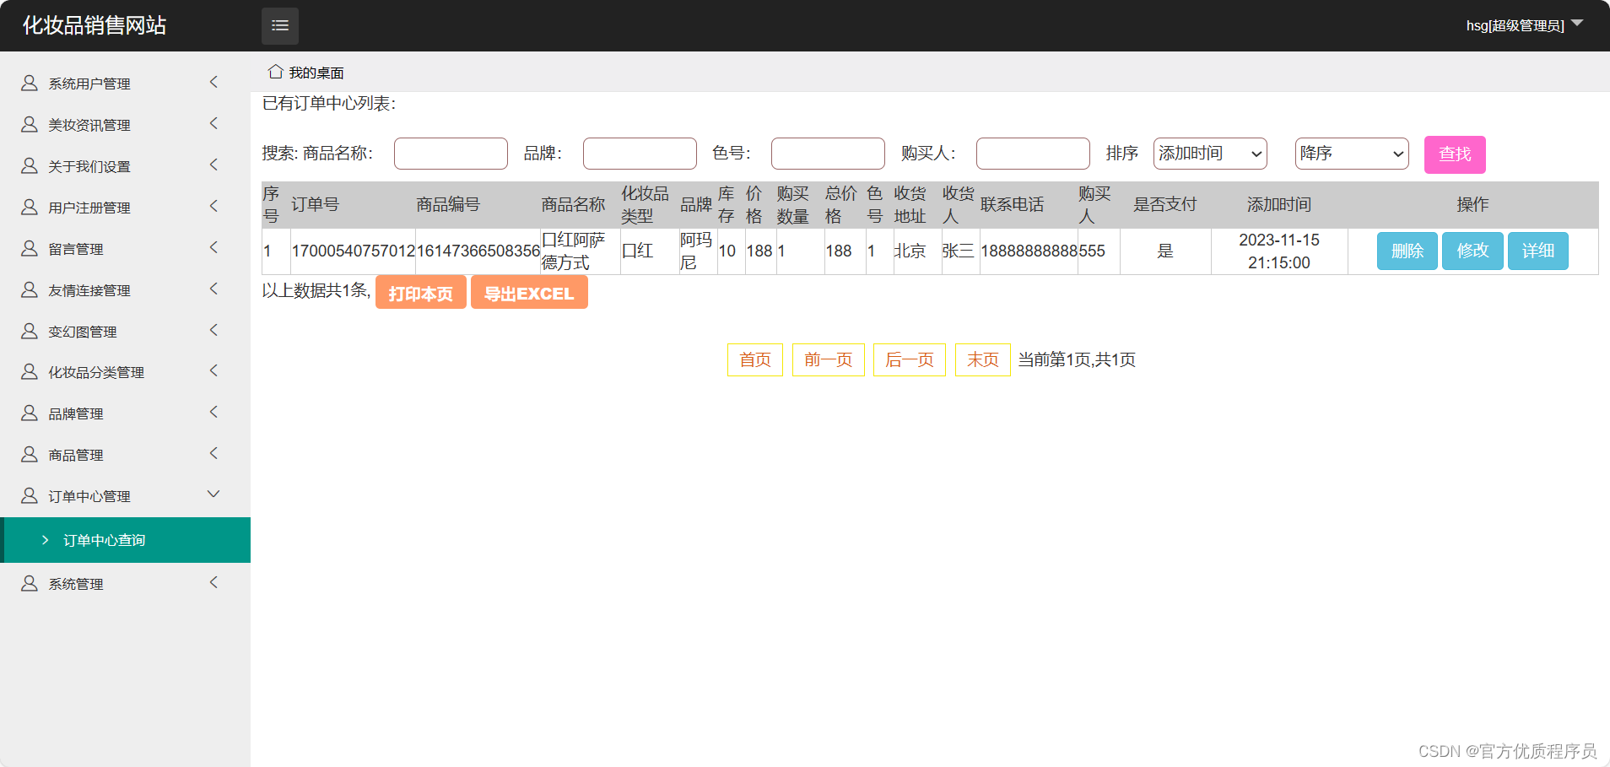Click the 导出EXCEL button
Image resolution: width=1610 pixels, height=767 pixels.
pos(529,293)
